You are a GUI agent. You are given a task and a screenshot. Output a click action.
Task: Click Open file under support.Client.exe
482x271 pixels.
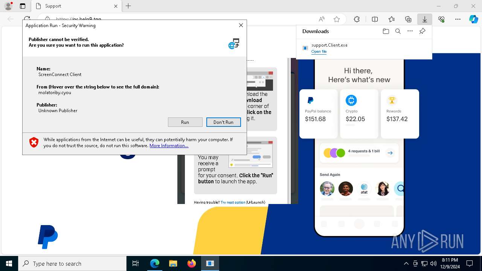tap(319, 52)
